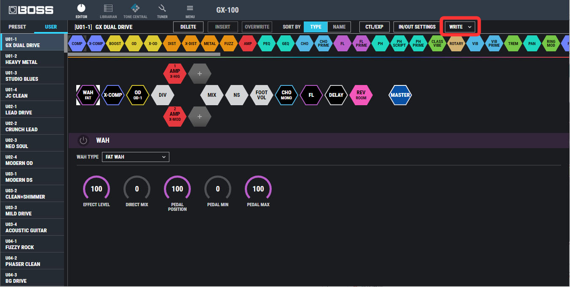Open the Librarian view

(108, 11)
